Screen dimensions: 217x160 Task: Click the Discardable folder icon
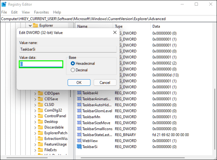pos(40,127)
